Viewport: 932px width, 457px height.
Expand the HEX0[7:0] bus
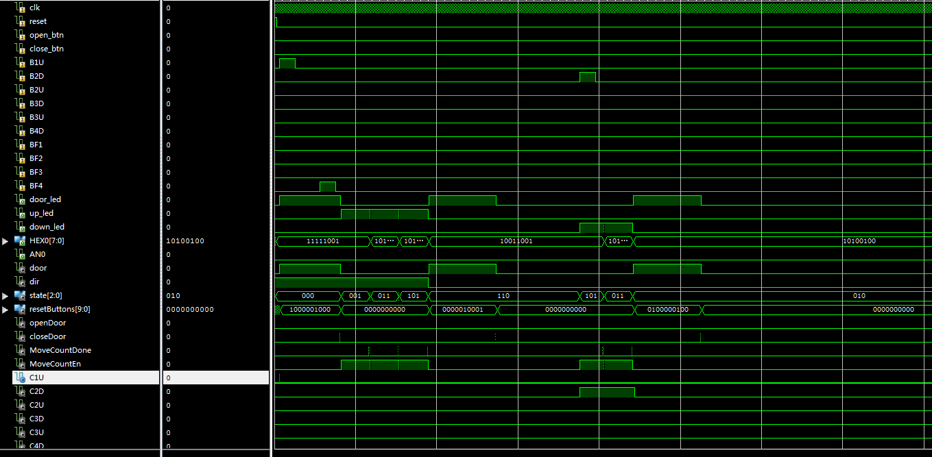tap(5, 240)
